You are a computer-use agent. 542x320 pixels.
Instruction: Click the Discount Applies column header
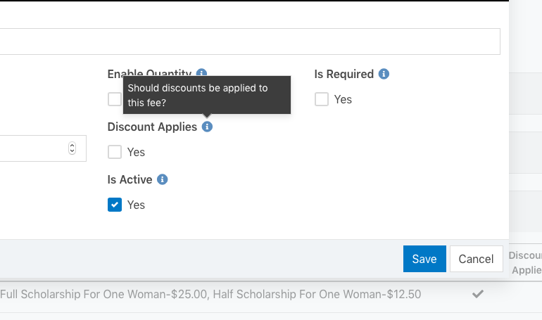pyautogui.click(x=525, y=262)
